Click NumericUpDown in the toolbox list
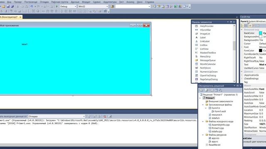 (209, 72)
